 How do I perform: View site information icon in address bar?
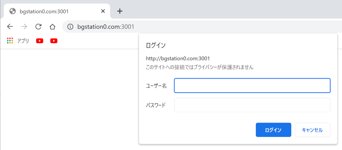coord(70,27)
